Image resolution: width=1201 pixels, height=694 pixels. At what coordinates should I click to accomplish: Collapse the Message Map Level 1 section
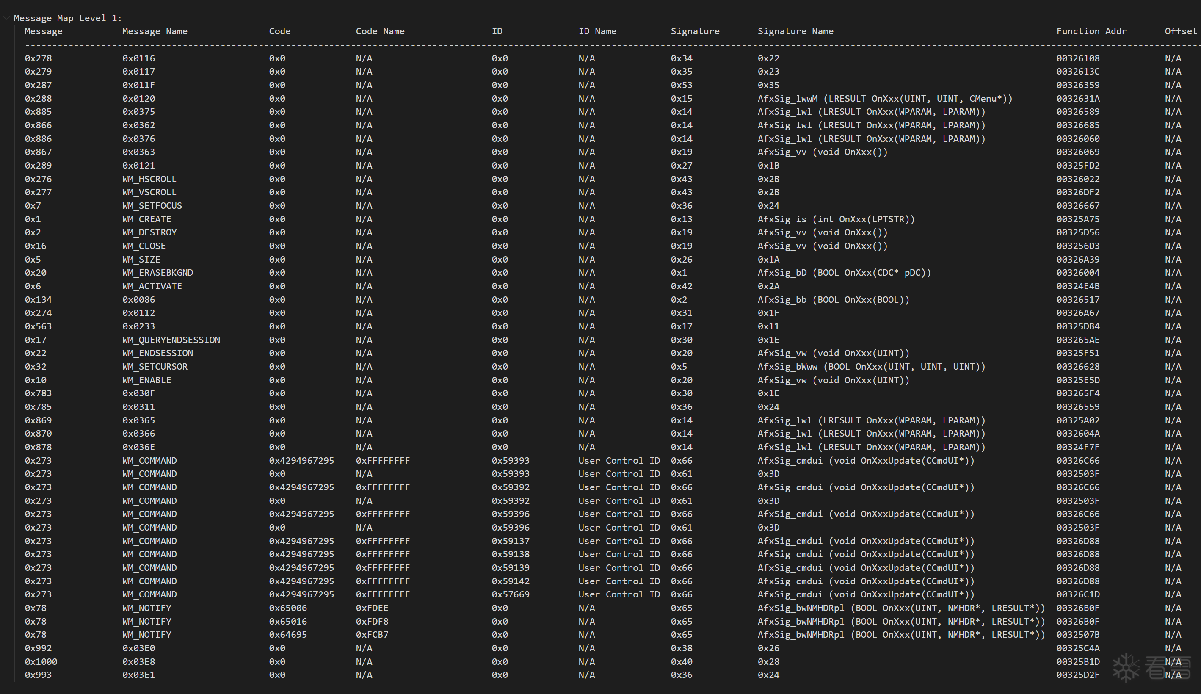pos(6,18)
